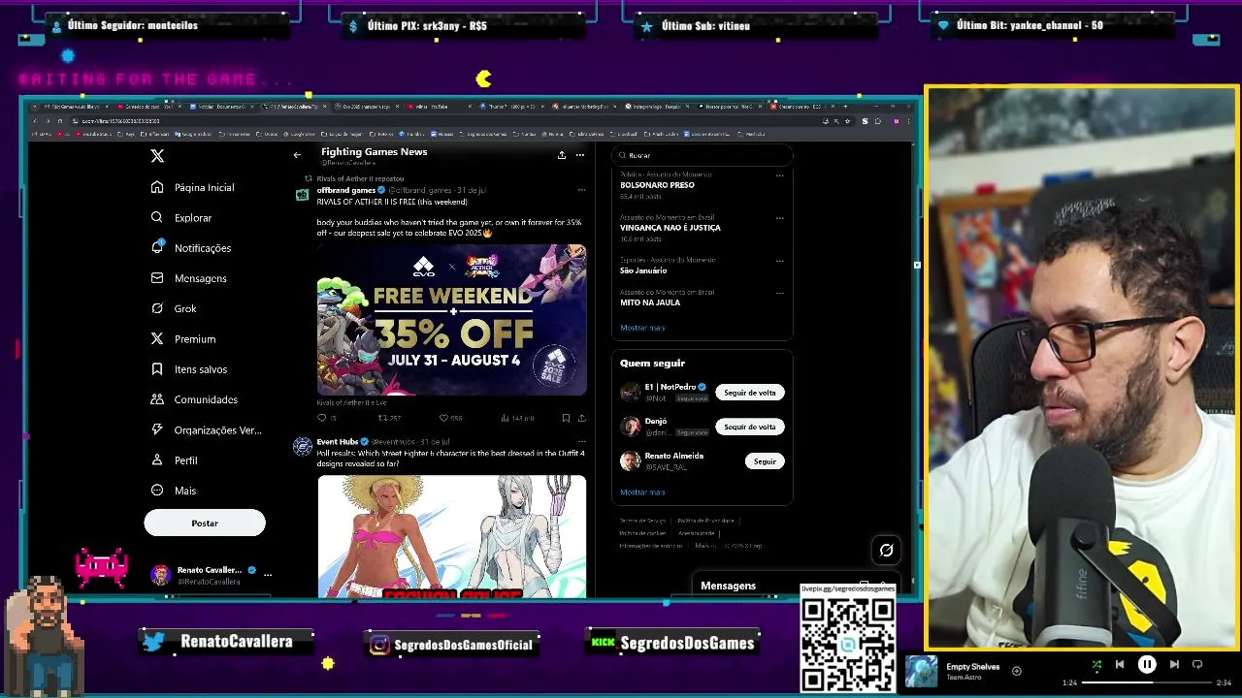Viewport: 1242px width, 698px height.
Task: Click the browser back navigation arrow
Action: click(35, 121)
